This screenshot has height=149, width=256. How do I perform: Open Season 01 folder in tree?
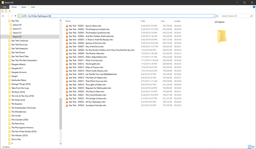tap(17, 29)
